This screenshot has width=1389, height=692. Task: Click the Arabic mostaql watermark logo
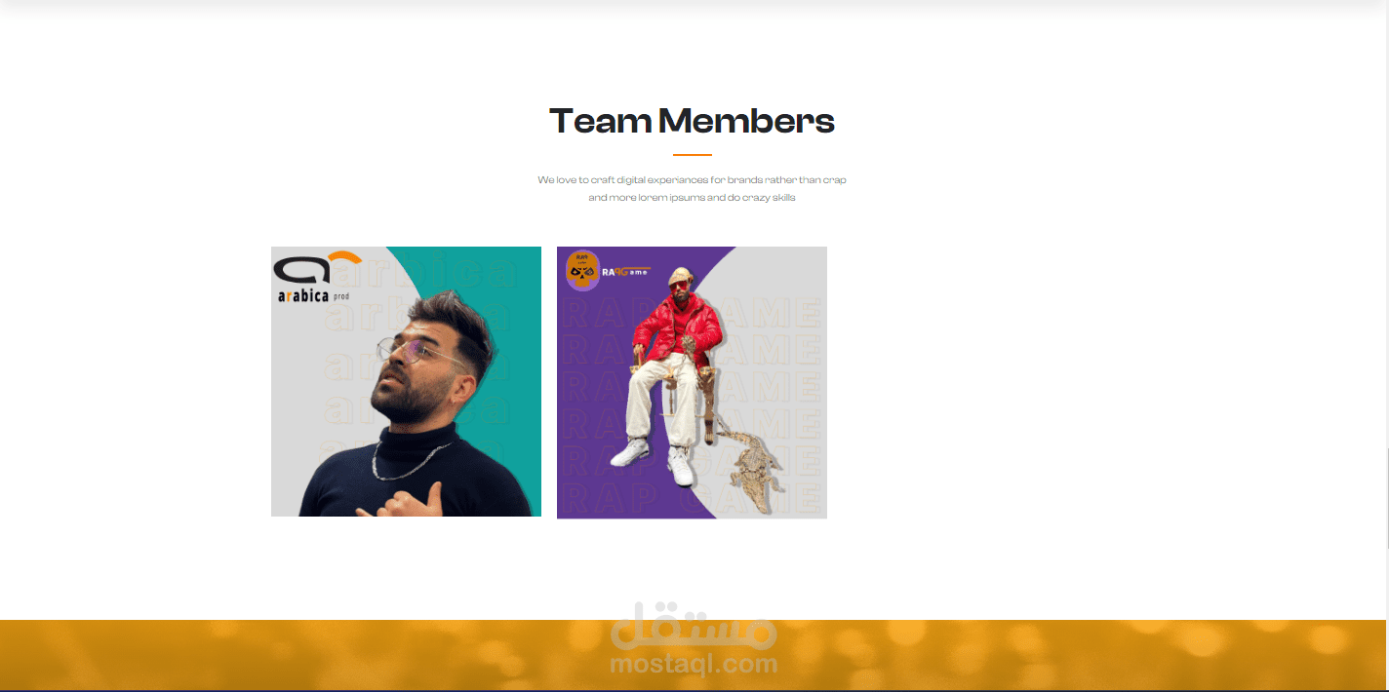[694, 624]
